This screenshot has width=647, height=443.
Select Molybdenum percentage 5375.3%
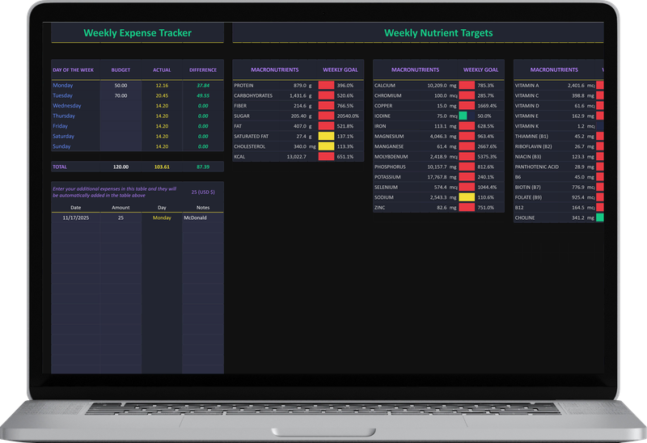(487, 157)
